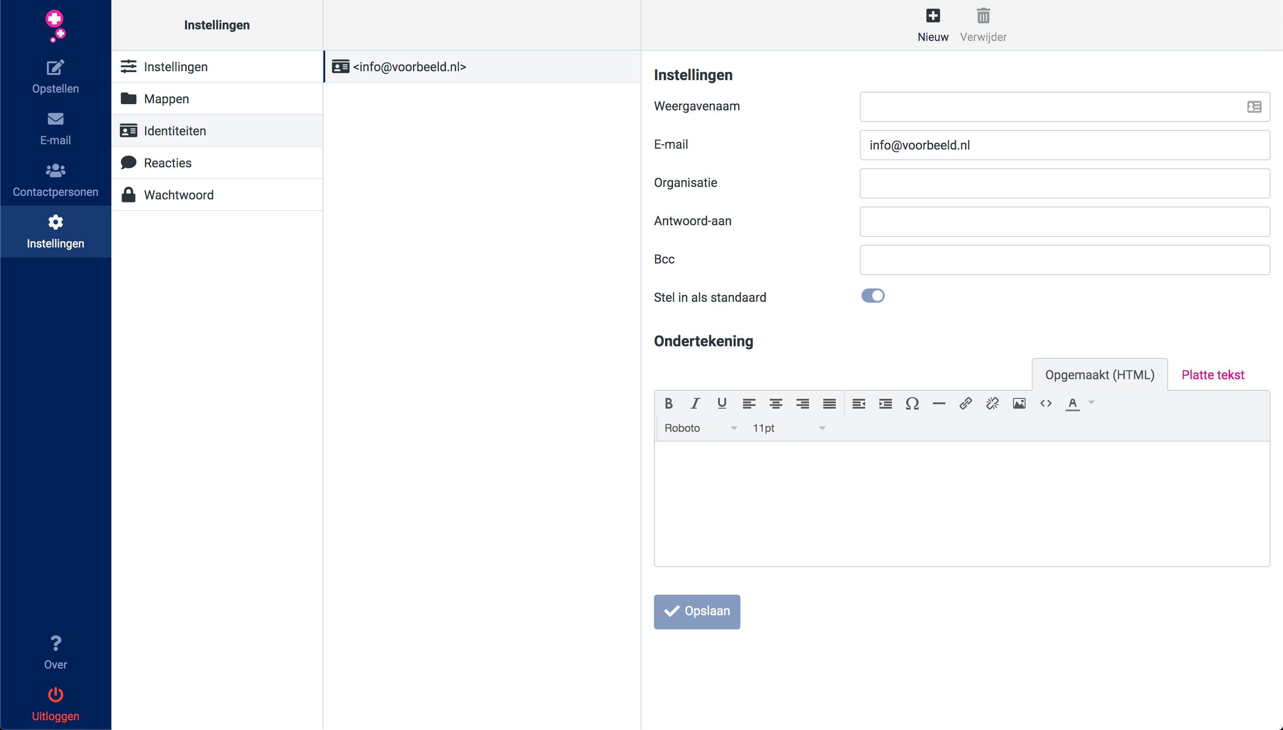Apply bold formatting in the signature editor
The width and height of the screenshot is (1283, 730).
tap(668, 403)
